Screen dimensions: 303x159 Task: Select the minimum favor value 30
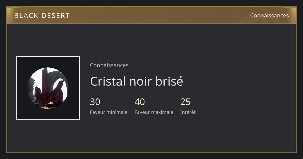click(95, 102)
